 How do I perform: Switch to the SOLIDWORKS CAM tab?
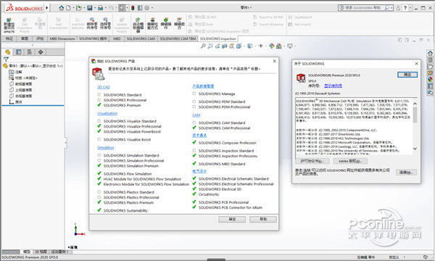click(141, 38)
